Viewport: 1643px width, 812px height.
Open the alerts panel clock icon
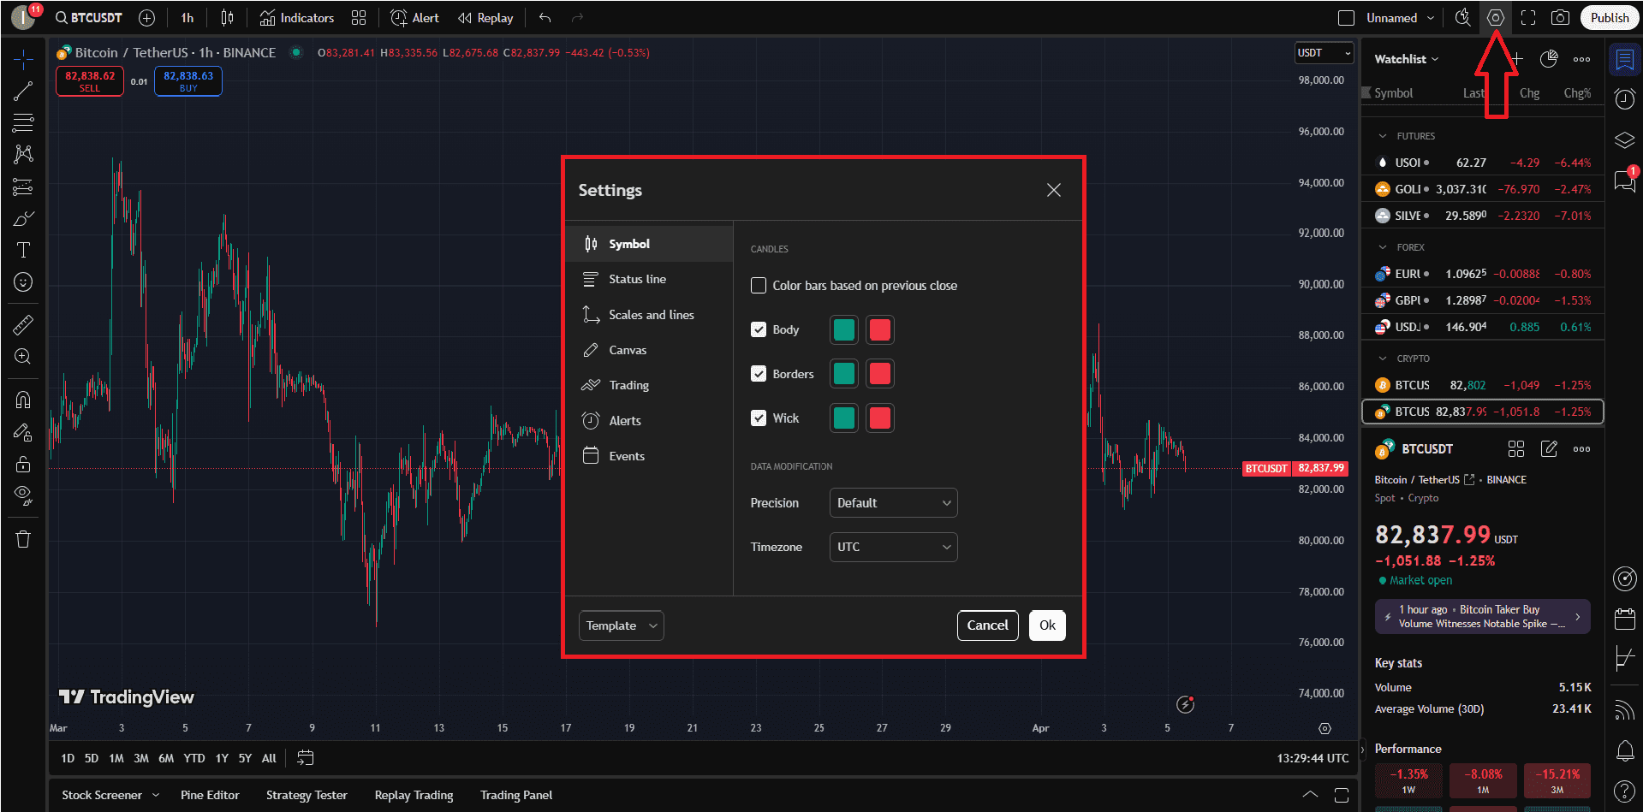(x=1624, y=99)
